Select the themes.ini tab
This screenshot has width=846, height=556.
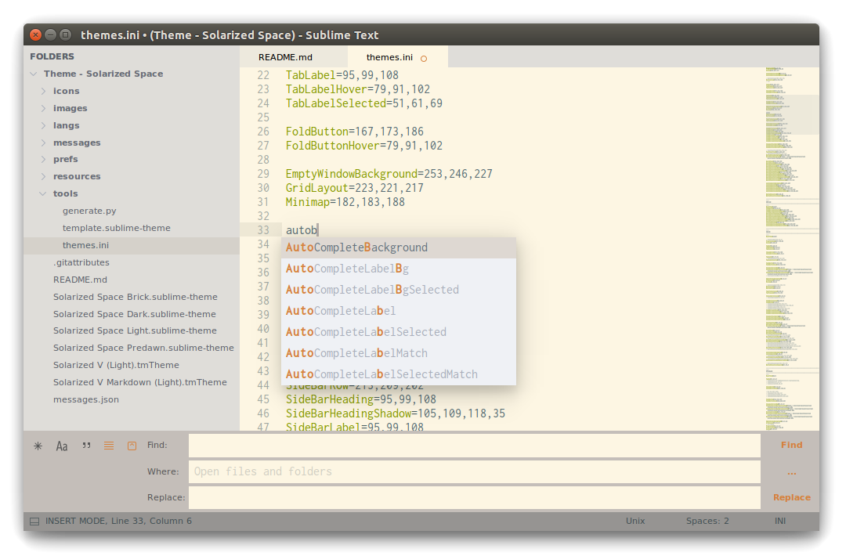[x=398, y=57]
